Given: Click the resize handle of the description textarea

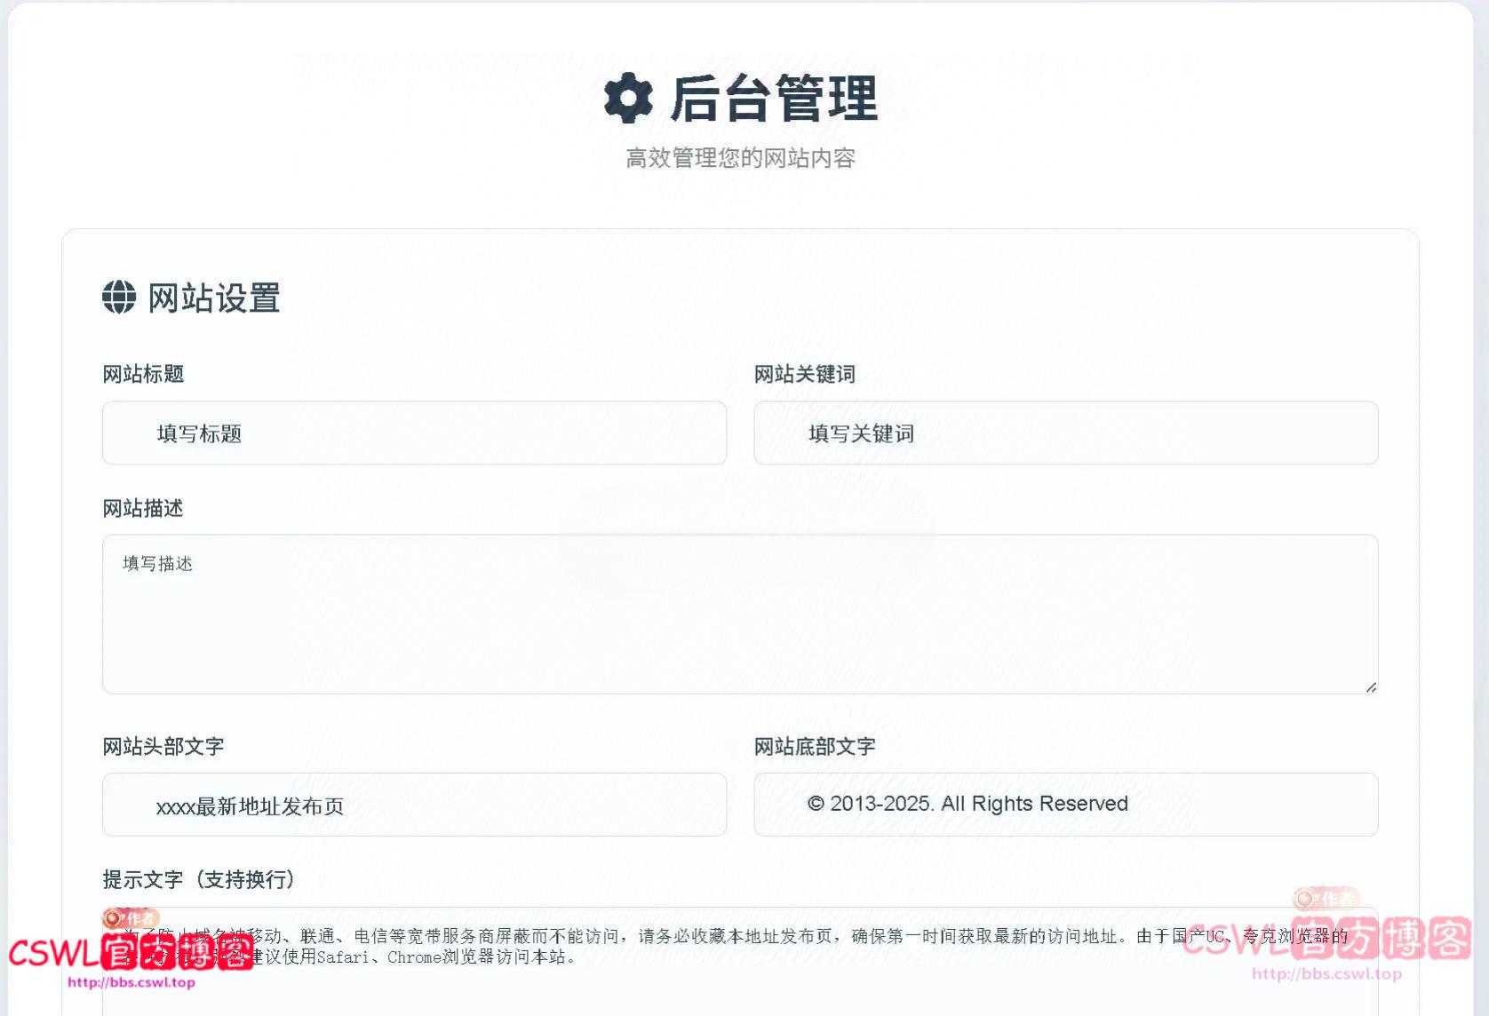Looking at the screenshot, I should [1370, 687].
